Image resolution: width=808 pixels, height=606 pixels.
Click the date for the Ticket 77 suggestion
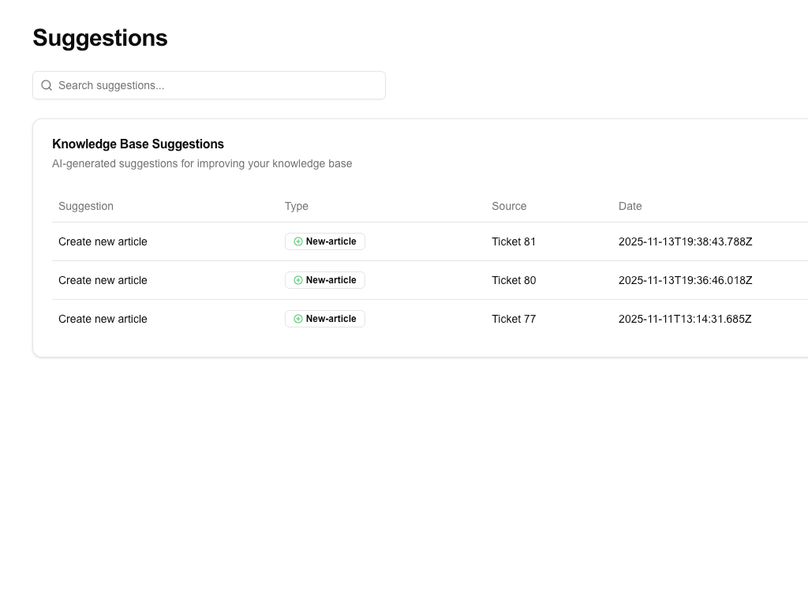tap(685, 319)
